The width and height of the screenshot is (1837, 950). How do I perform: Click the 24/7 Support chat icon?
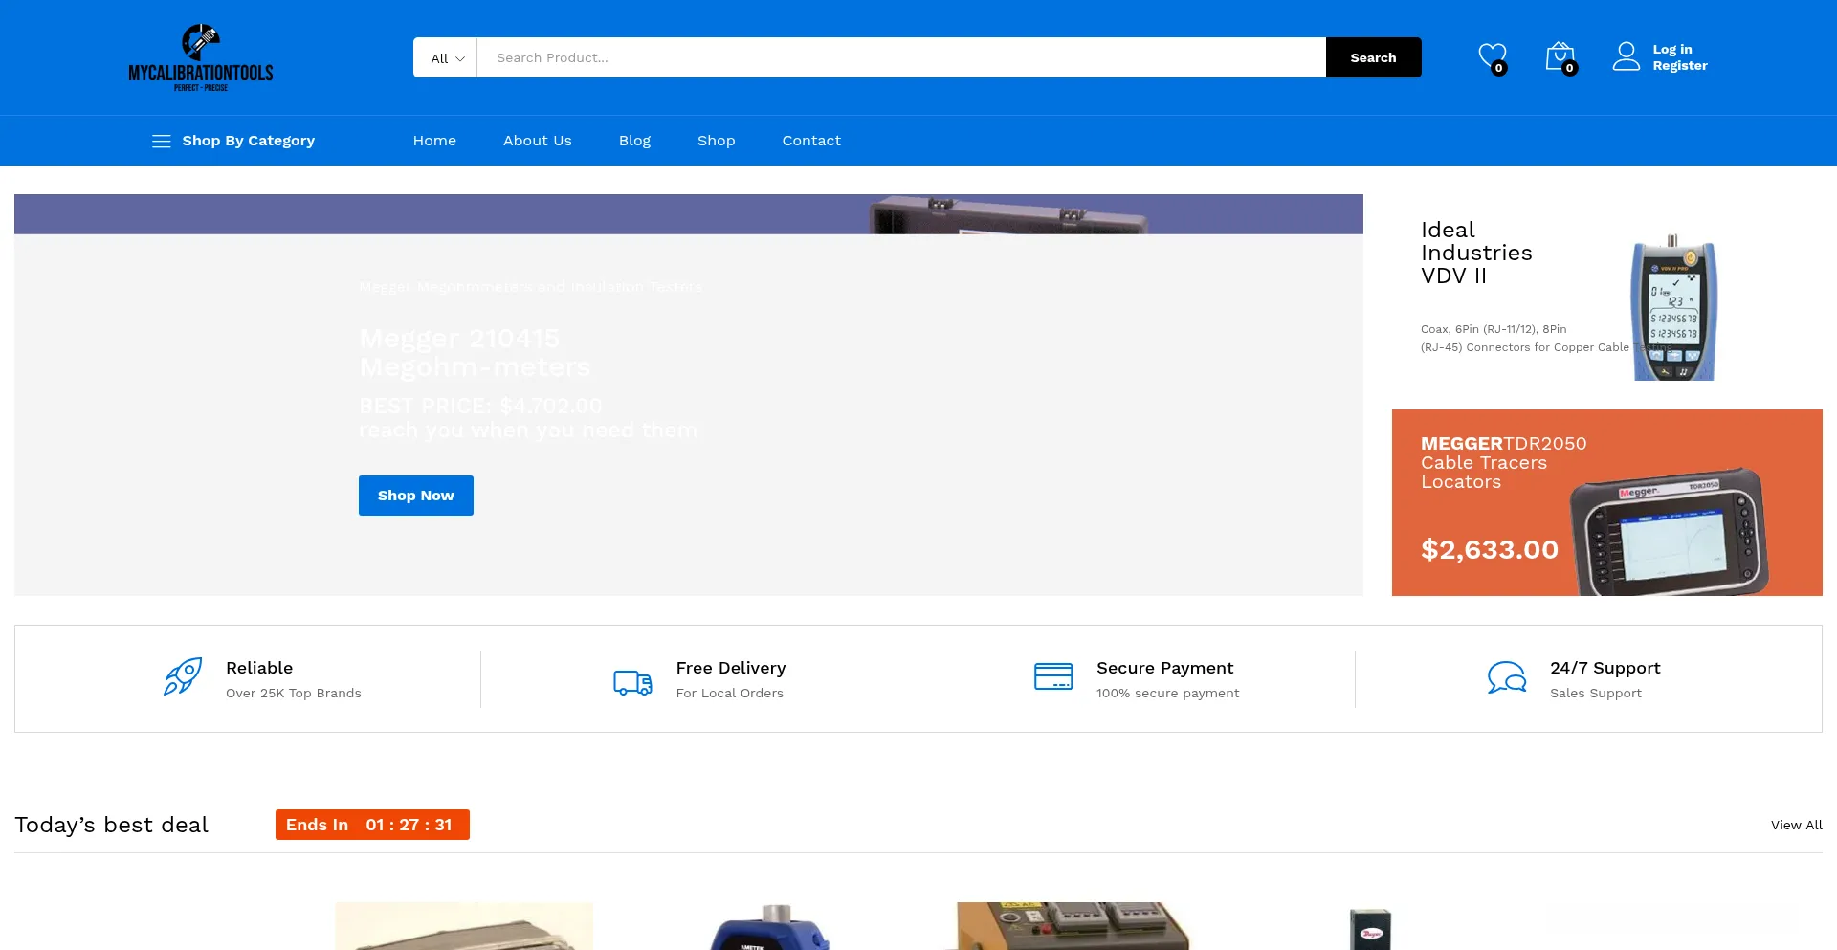pos(1507,677)
